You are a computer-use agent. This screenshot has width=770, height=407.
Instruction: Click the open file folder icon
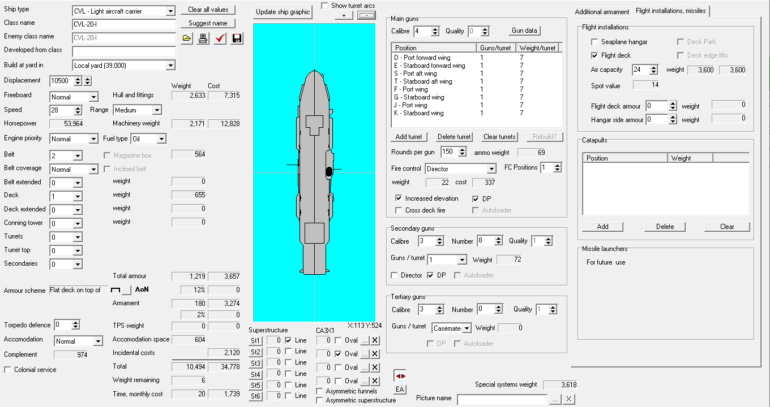coord(187,38)
